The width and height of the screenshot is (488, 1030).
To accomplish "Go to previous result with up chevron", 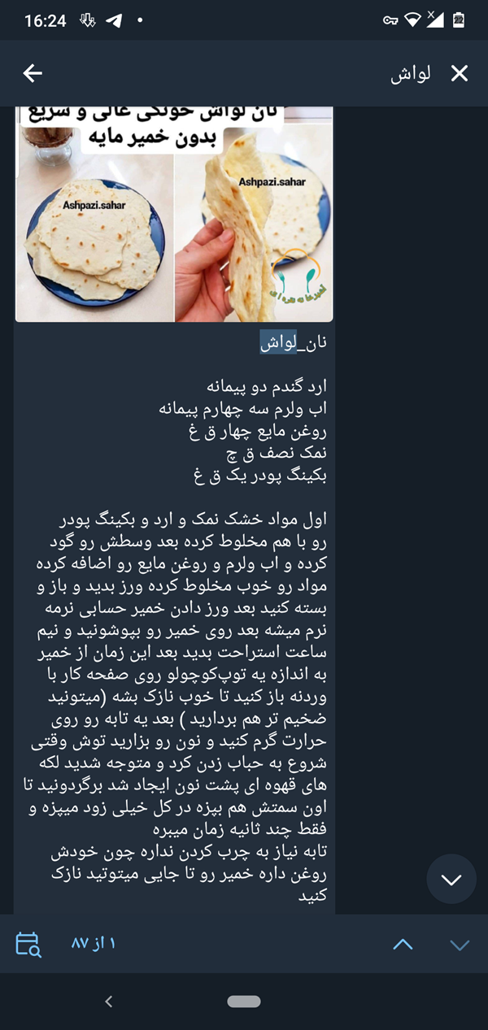I will click(403, 944).
